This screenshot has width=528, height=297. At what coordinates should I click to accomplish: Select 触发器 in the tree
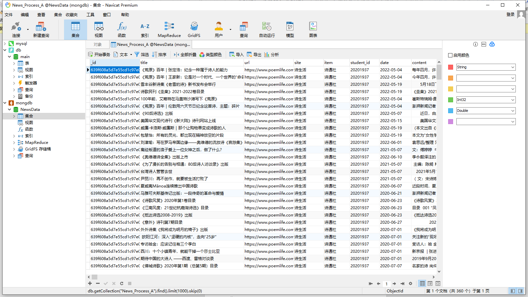tap(31, 83)
